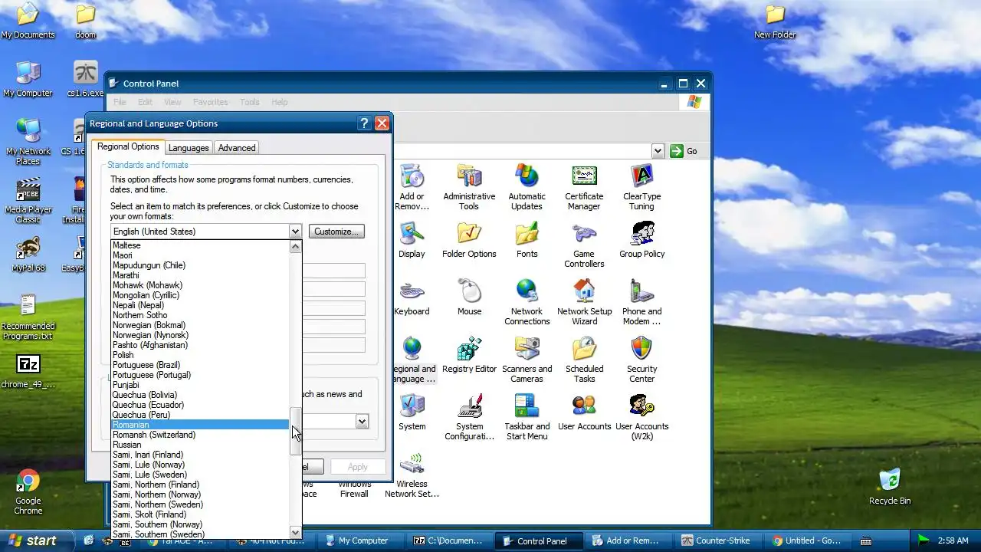981x552 pixels.
Task: Open System Configuration icon
Action: (469, 418)
